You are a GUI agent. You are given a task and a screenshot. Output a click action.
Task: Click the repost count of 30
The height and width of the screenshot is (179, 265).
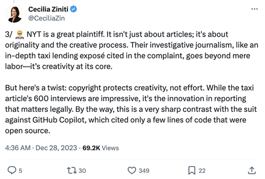coord(82,171)
